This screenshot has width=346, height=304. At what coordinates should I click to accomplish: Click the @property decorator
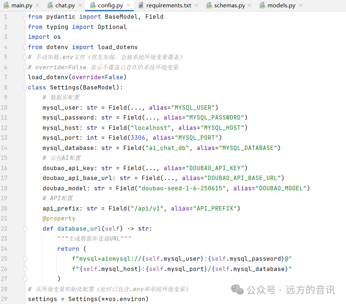point(59,219)
